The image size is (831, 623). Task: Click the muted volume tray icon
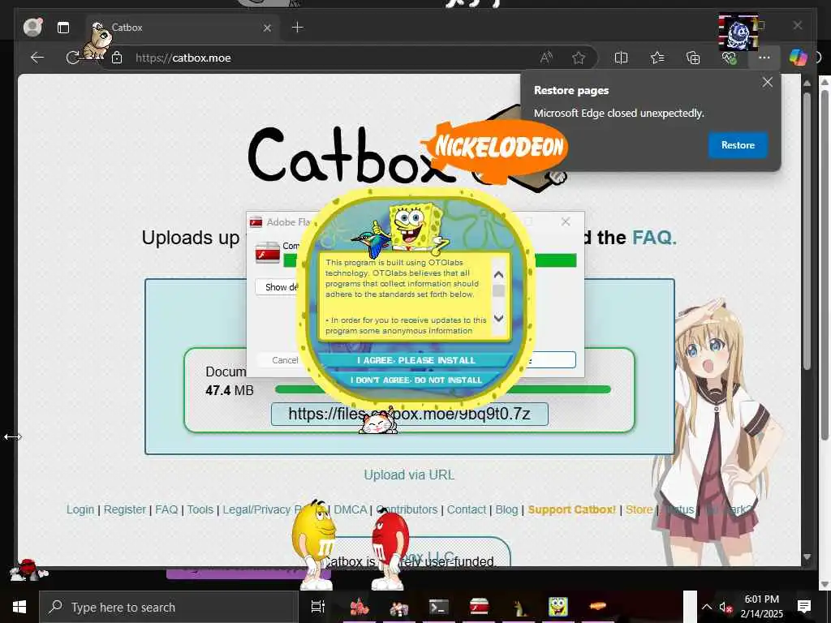tap(726, 607)
